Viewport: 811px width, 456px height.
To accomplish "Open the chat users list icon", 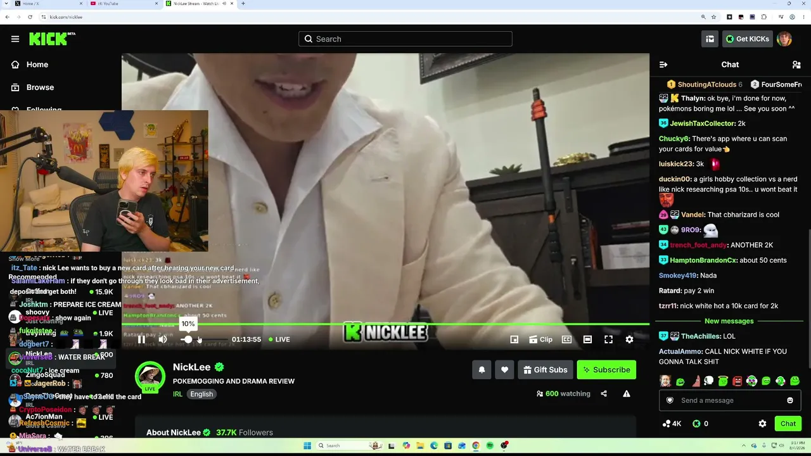I will tap(796, 65).
